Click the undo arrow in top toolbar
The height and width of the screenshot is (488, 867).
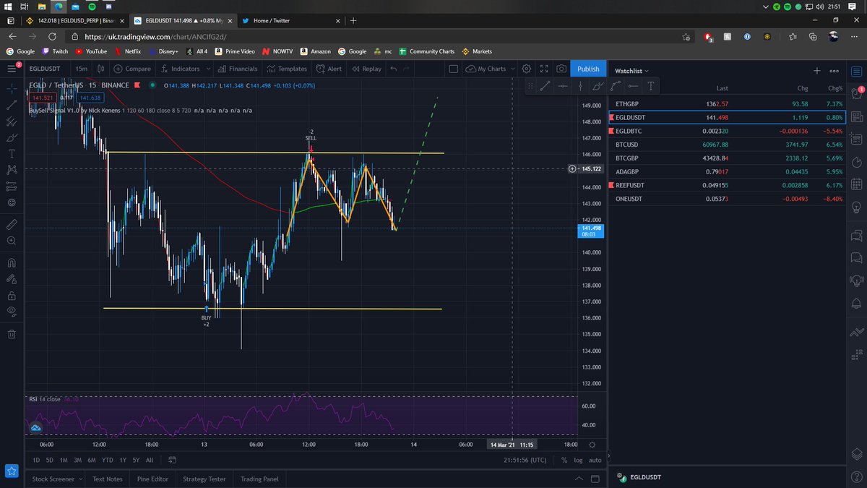coord(393,69)
